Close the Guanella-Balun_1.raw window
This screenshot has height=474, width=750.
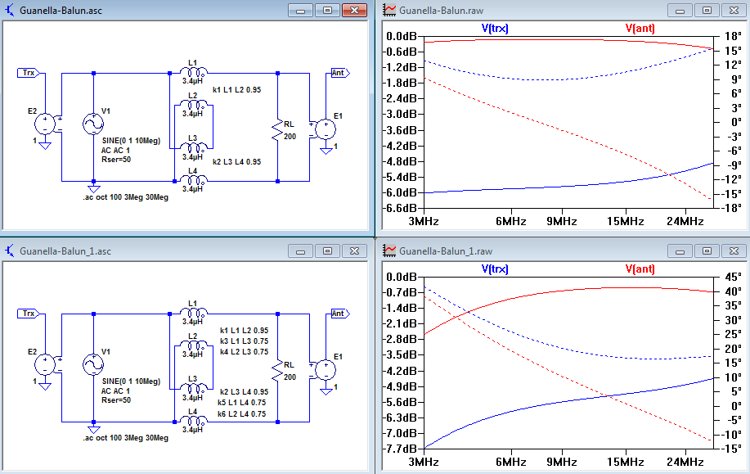point(733,251)
